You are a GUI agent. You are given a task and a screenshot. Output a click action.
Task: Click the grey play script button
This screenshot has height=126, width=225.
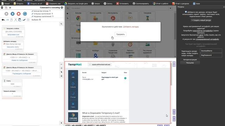[6, 14]
